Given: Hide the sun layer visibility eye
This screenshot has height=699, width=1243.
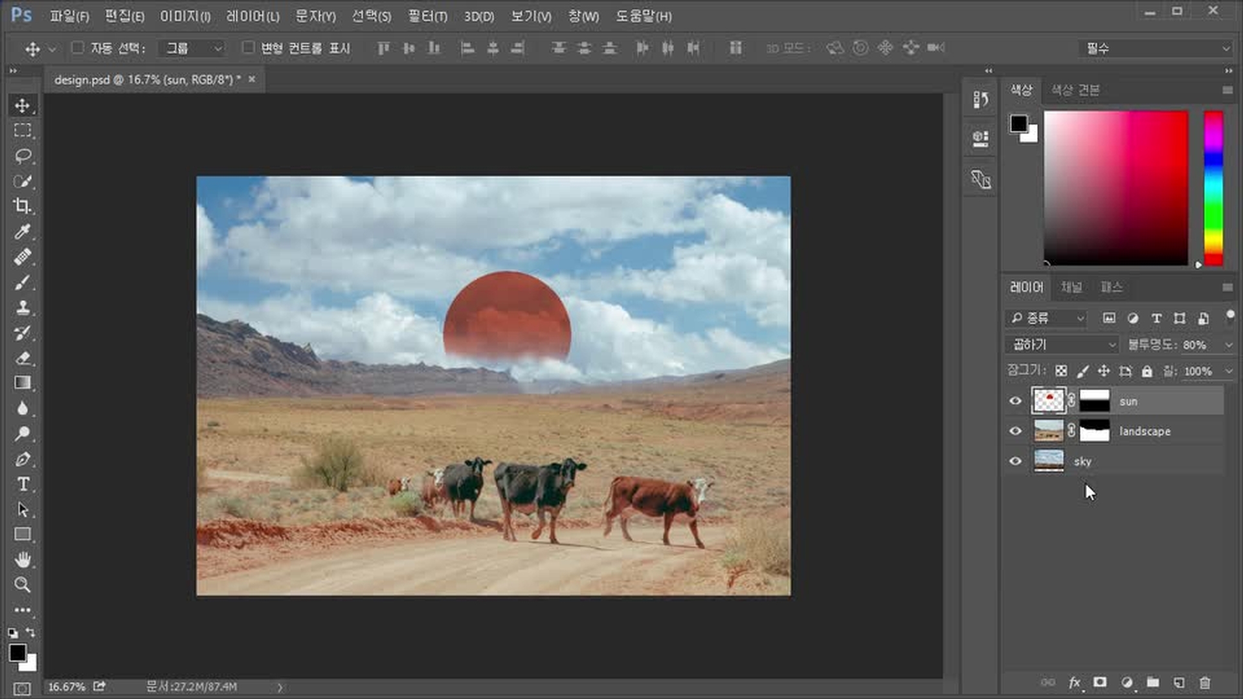Looking at the screenshot, I should [1015, 401].
